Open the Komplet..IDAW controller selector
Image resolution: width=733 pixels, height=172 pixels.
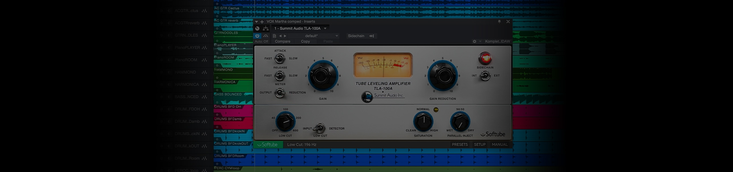point(497,41)
